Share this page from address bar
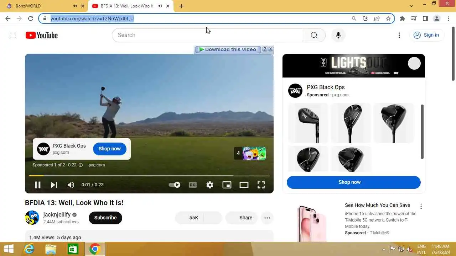 377,18
